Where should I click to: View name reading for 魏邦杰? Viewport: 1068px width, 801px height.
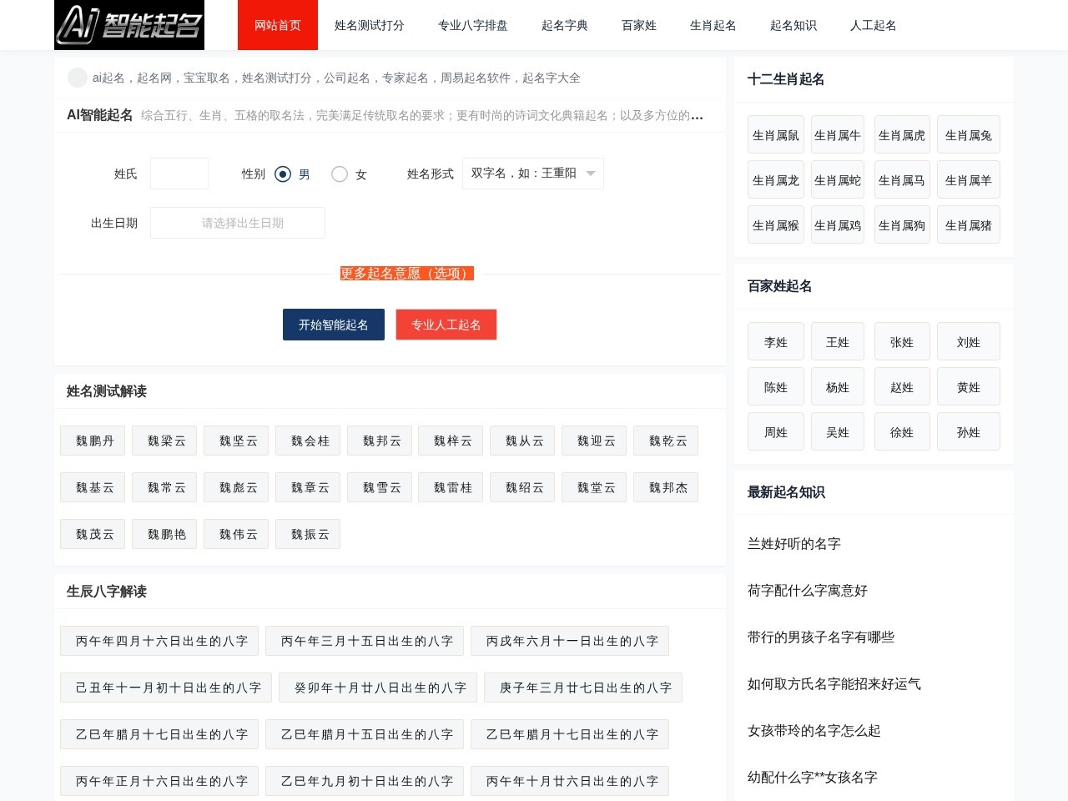(666, 487)
